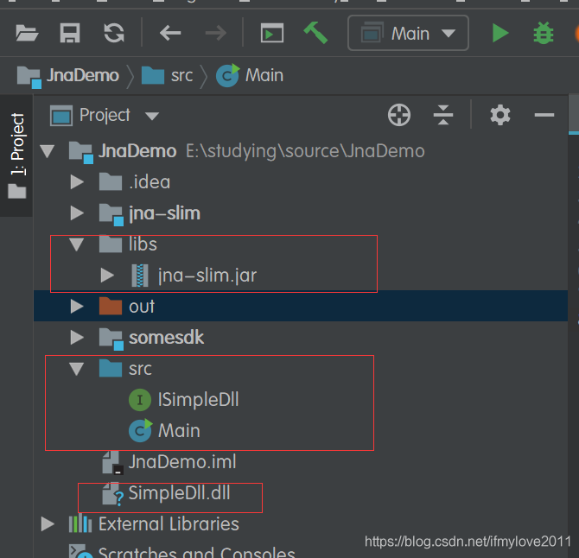This screenshot has width=579, height=558.
Task: Collapse the libs folder
Action: (x=77, y=244)
